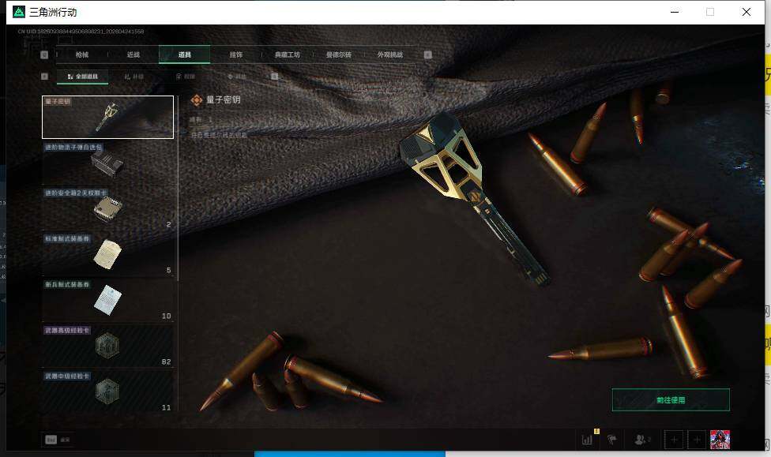771x457 pixels.
Task: Click the orange rarity icon beside 量子密钥 title
Action: tap(196, 100)
